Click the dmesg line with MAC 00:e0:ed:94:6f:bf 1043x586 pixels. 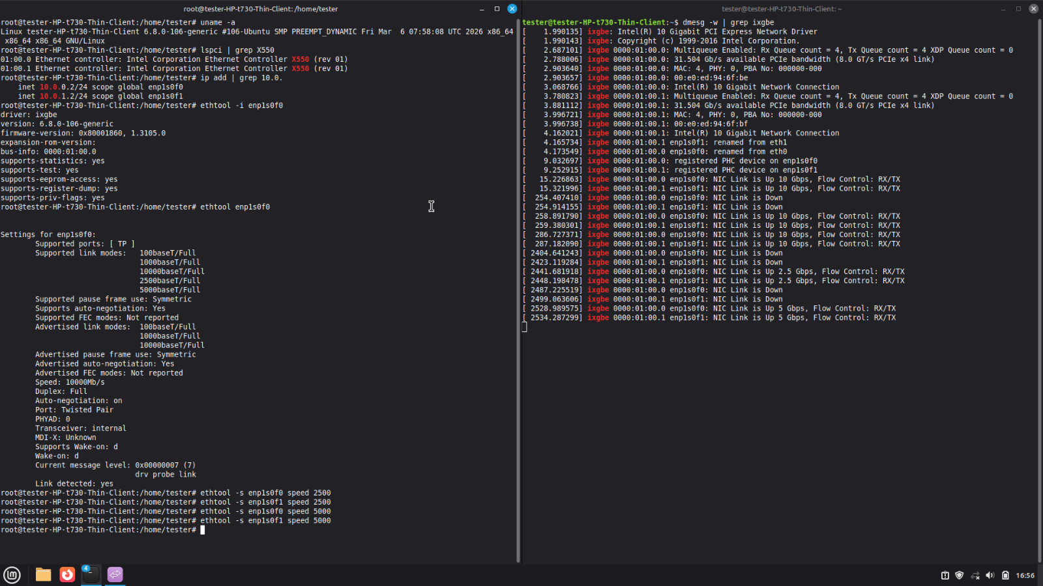[x=635, y=124]
